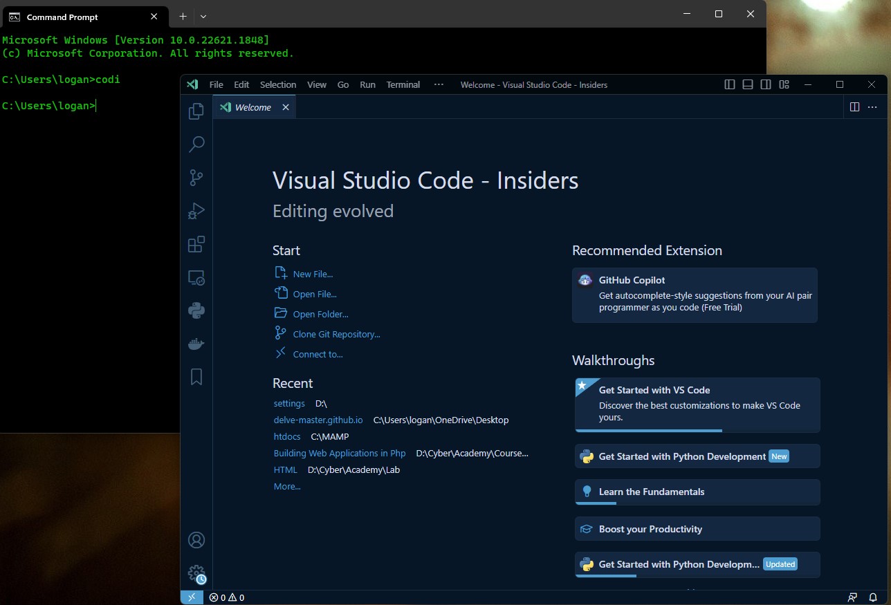Open recent 'delve-master.github.io' folder
The image size is (891, 605).
point(318,420)
